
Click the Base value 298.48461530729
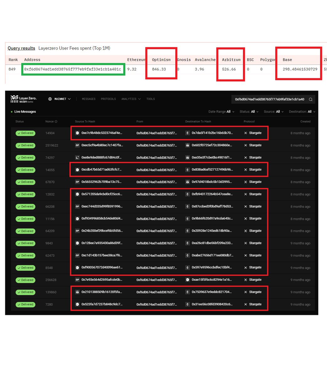click(x=300, y=69)
